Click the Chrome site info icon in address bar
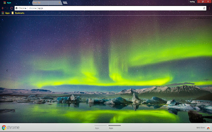The height and width of the screenshot is (132, 212). 17,8
